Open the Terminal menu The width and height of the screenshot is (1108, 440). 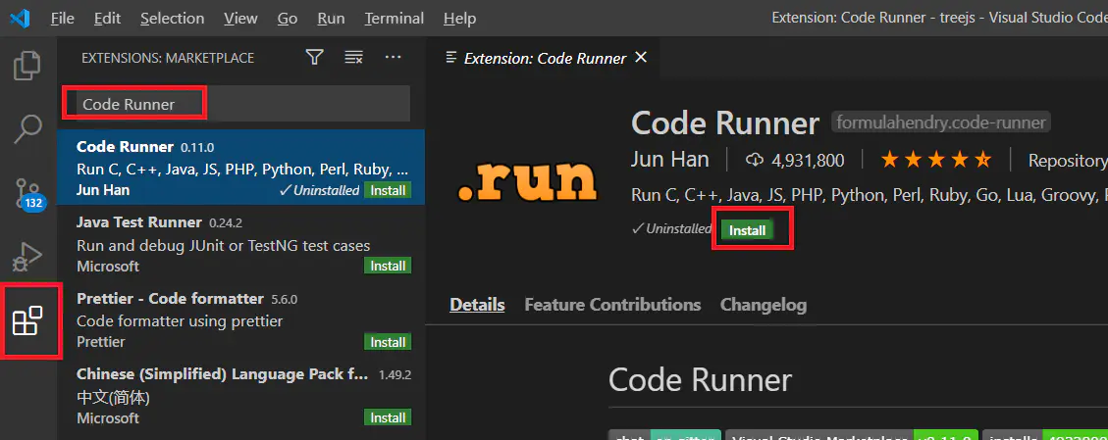(394, 19)
